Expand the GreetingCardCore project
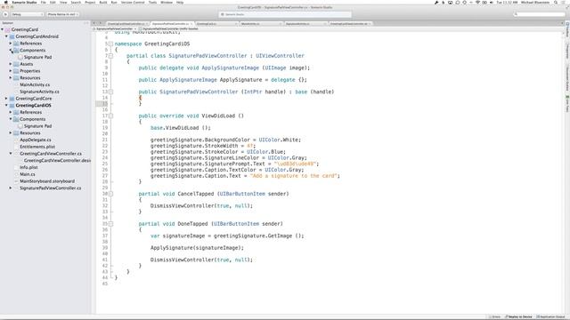Viewport: 570px width, 320px height. [x=6, y=99]
